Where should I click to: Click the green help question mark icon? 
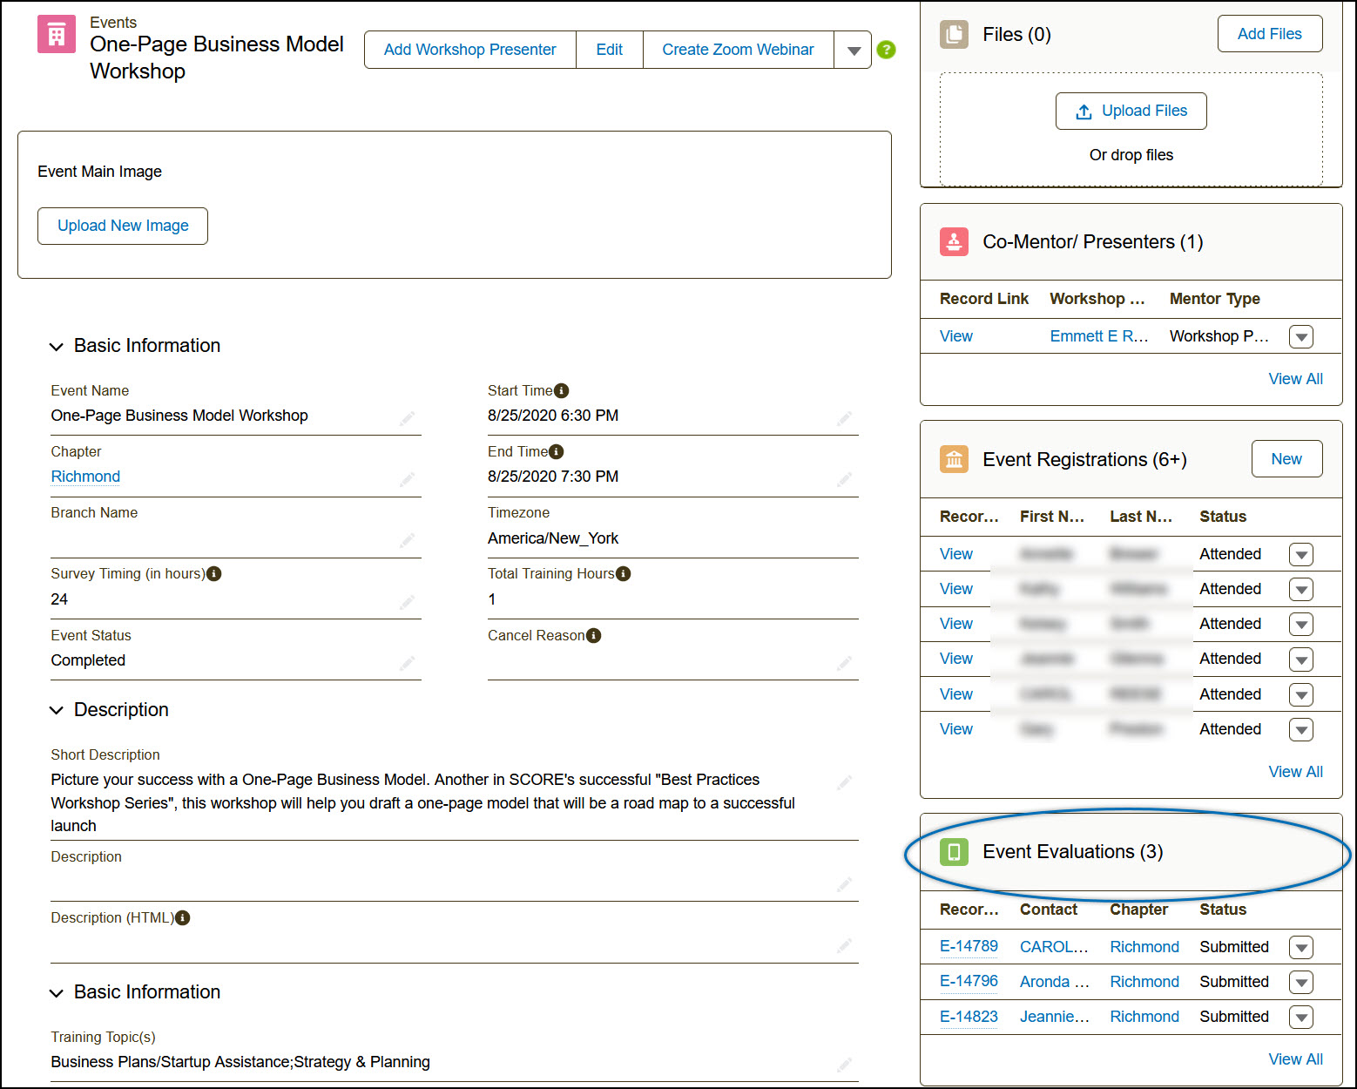point(886,50)
